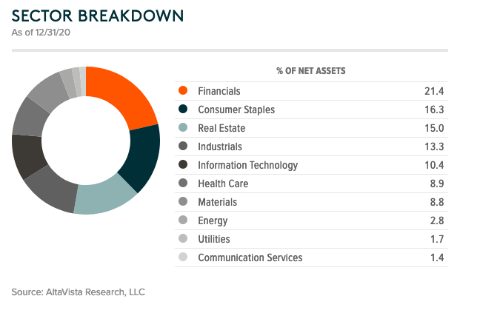
Task: Click the orange Financials legend dot
Action: point(183,91)
